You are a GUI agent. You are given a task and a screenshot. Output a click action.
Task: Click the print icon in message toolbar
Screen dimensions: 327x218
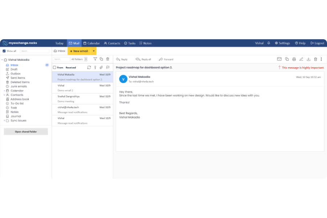[x=294, y=59]
